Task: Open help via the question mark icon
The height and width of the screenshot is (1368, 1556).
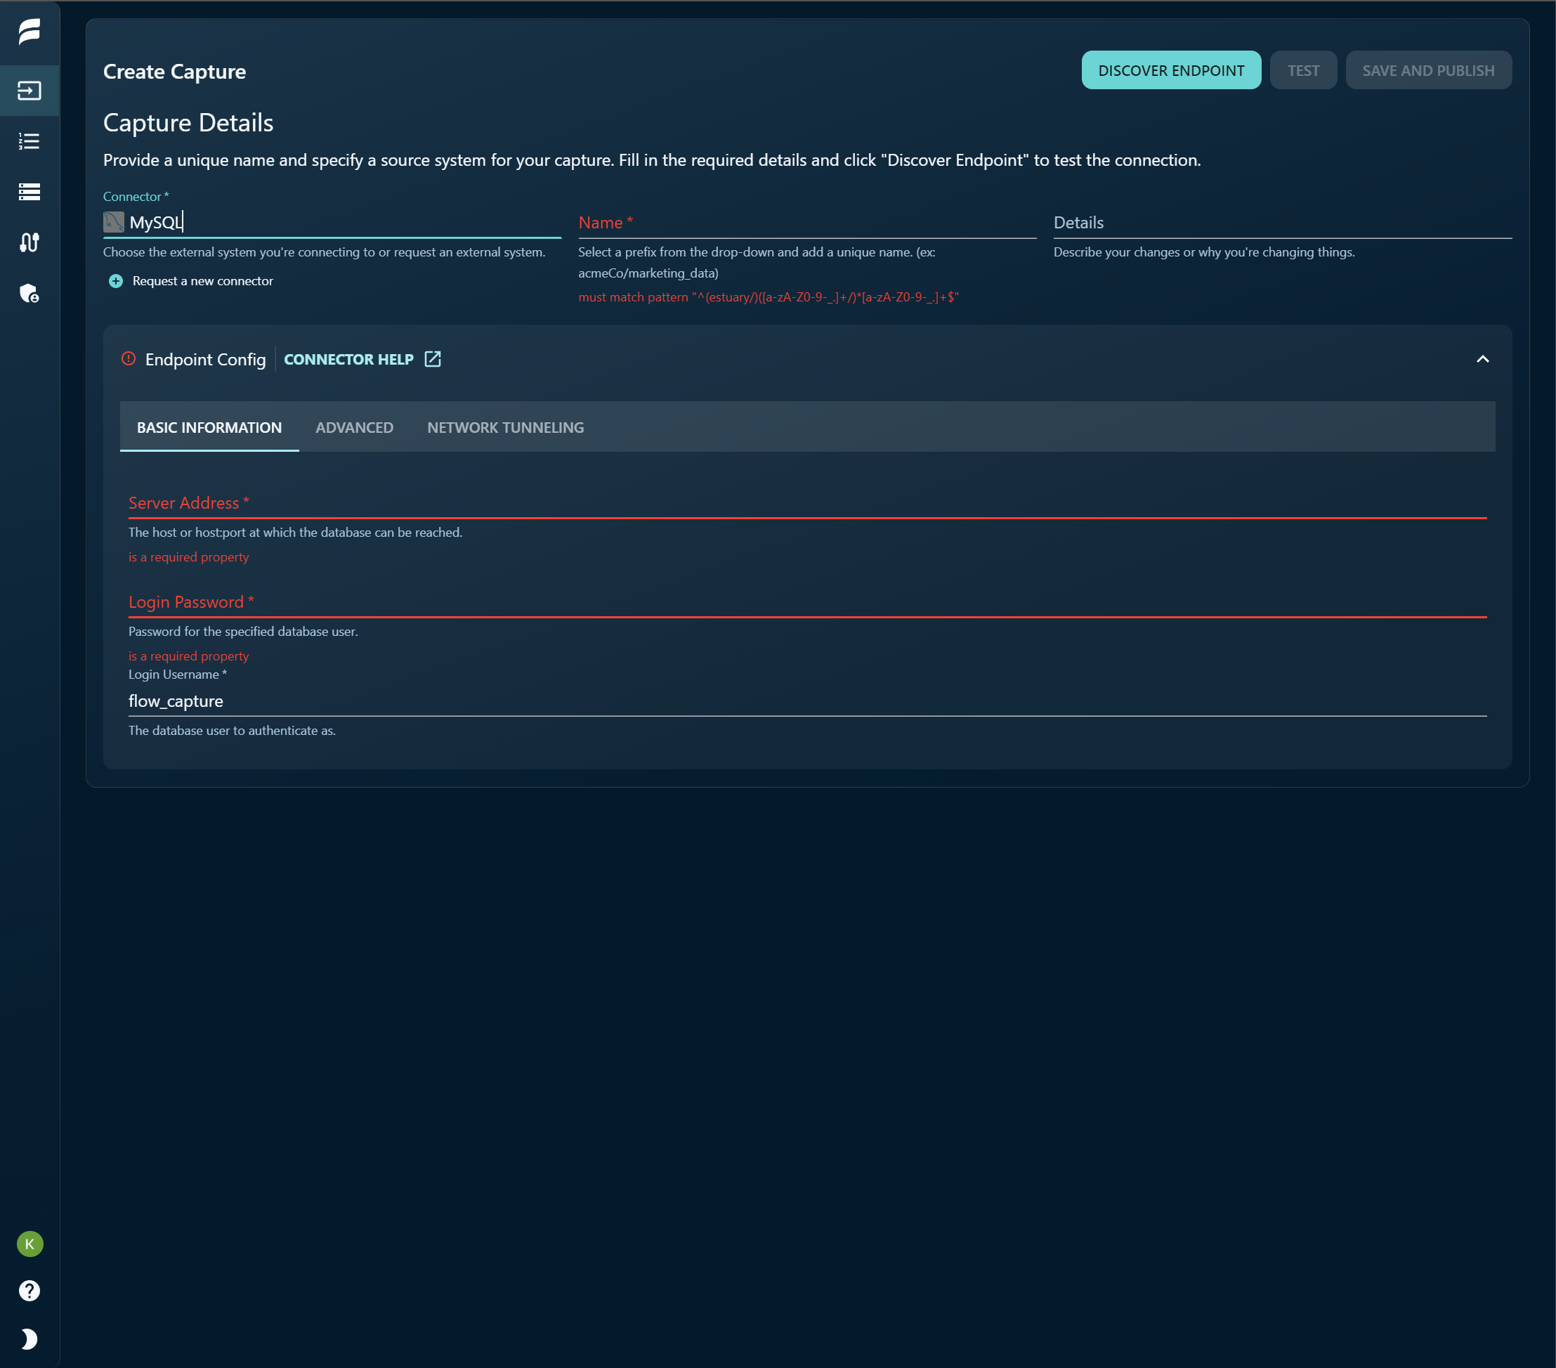Action: tap(29, 1289)
